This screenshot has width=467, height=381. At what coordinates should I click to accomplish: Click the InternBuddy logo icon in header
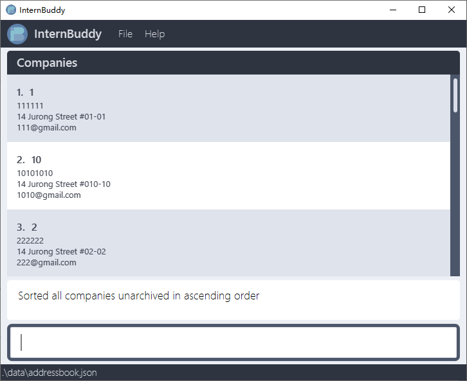pyautogui.click(x=17, y=34)
